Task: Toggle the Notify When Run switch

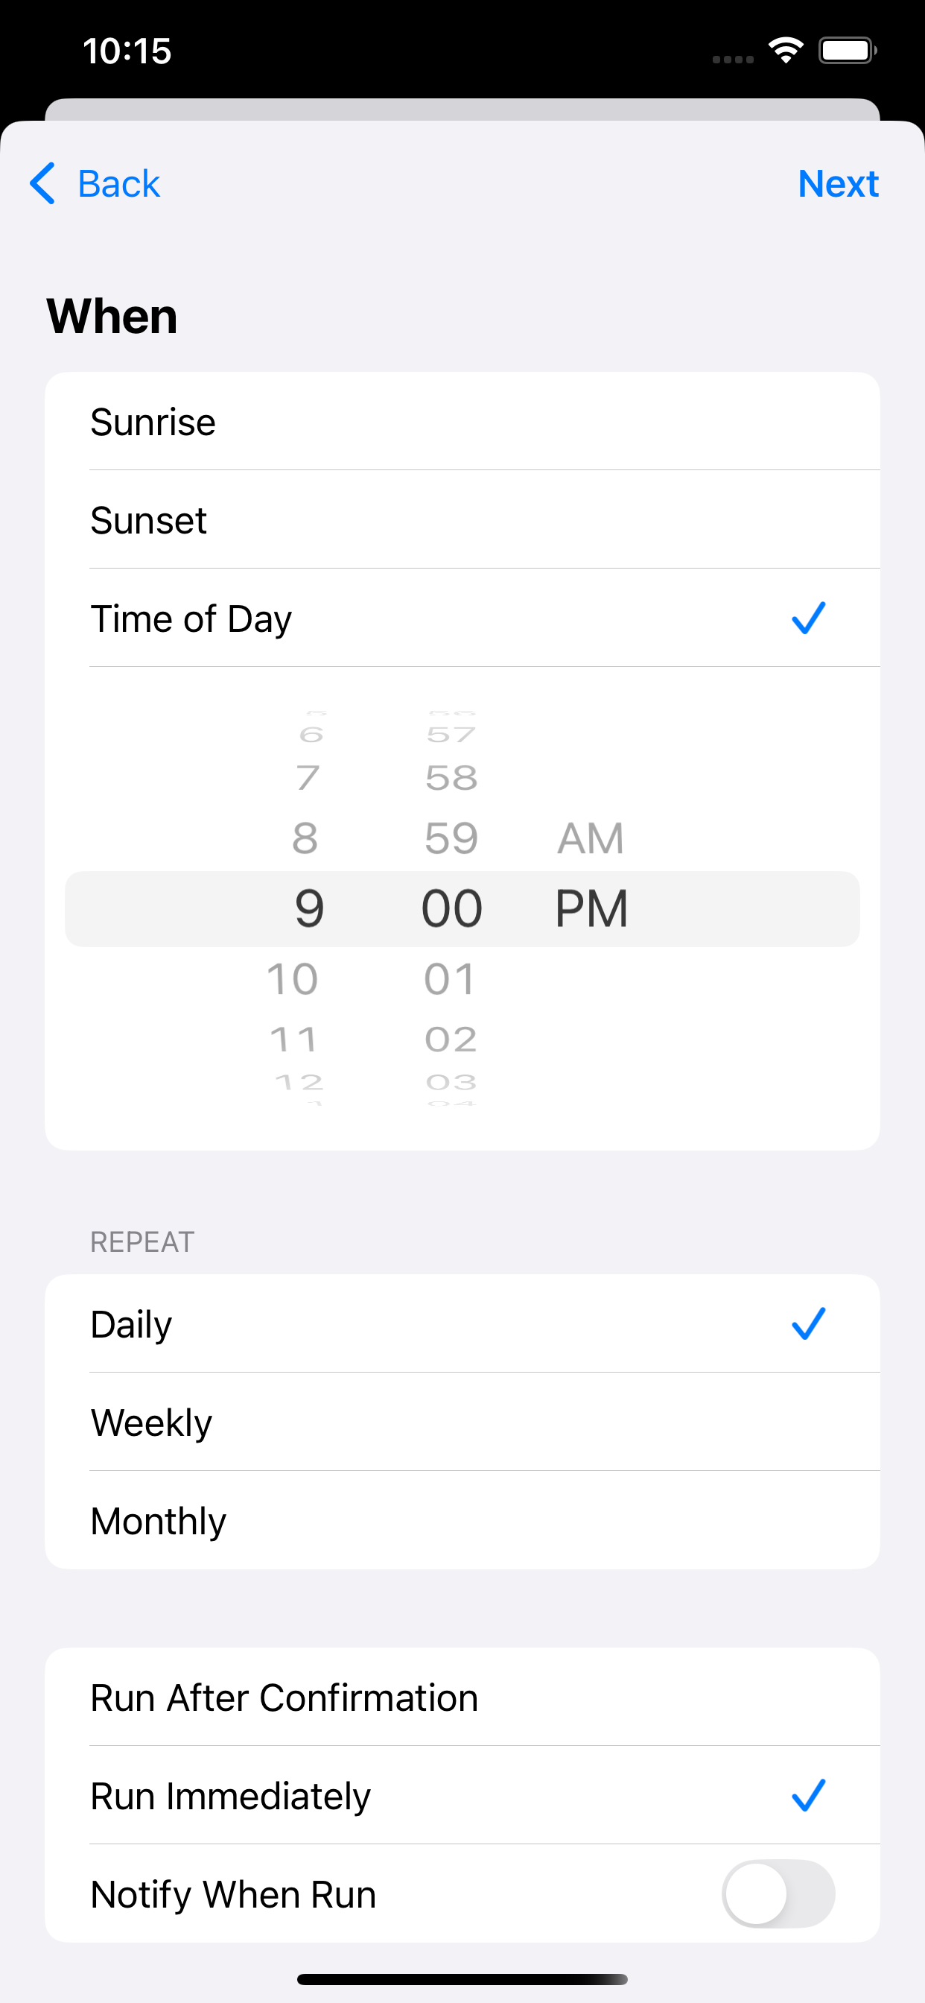Action: click(778, 1893)
